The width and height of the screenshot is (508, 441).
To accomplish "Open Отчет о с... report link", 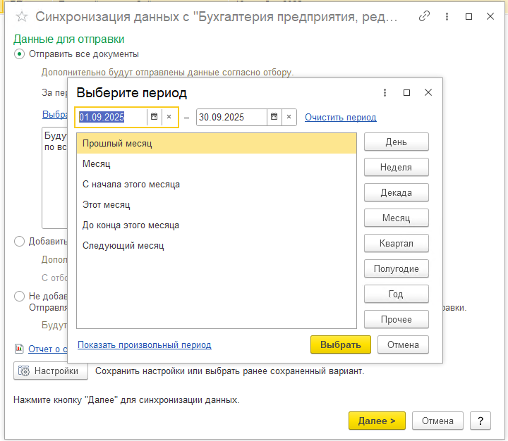I will [x=48, y=349].
